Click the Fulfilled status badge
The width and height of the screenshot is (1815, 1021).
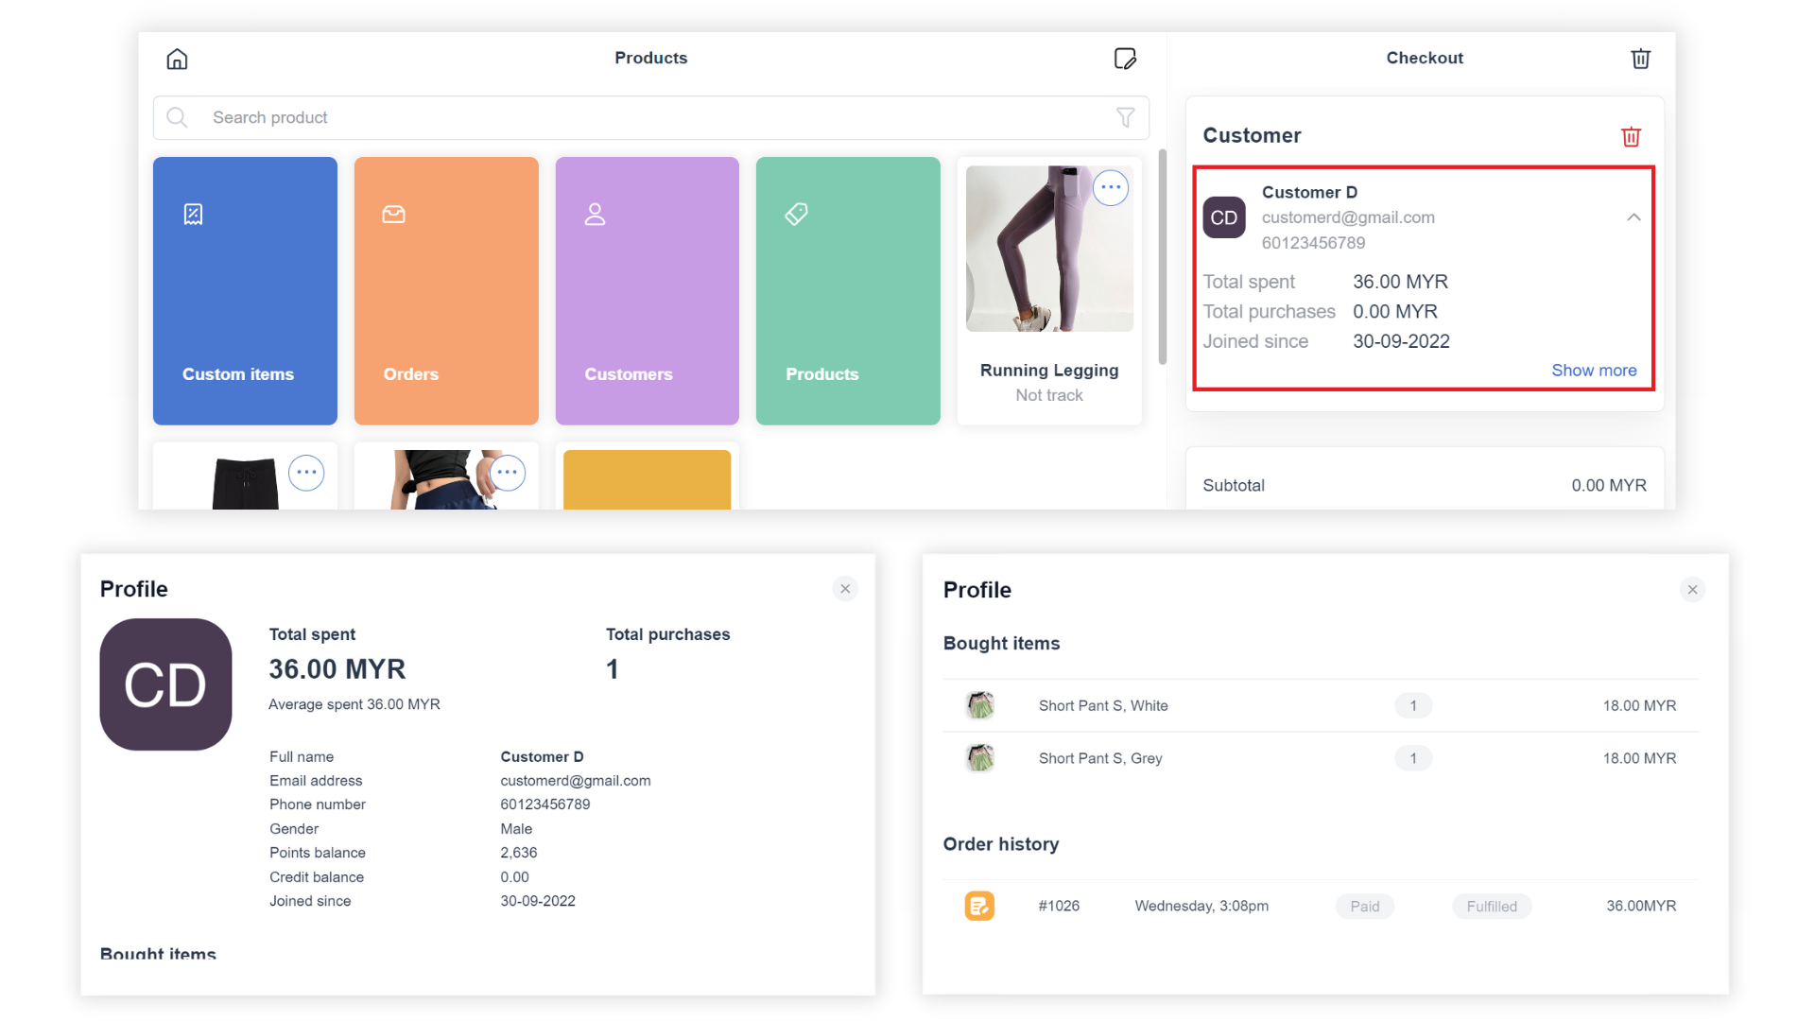point(1492,906)
